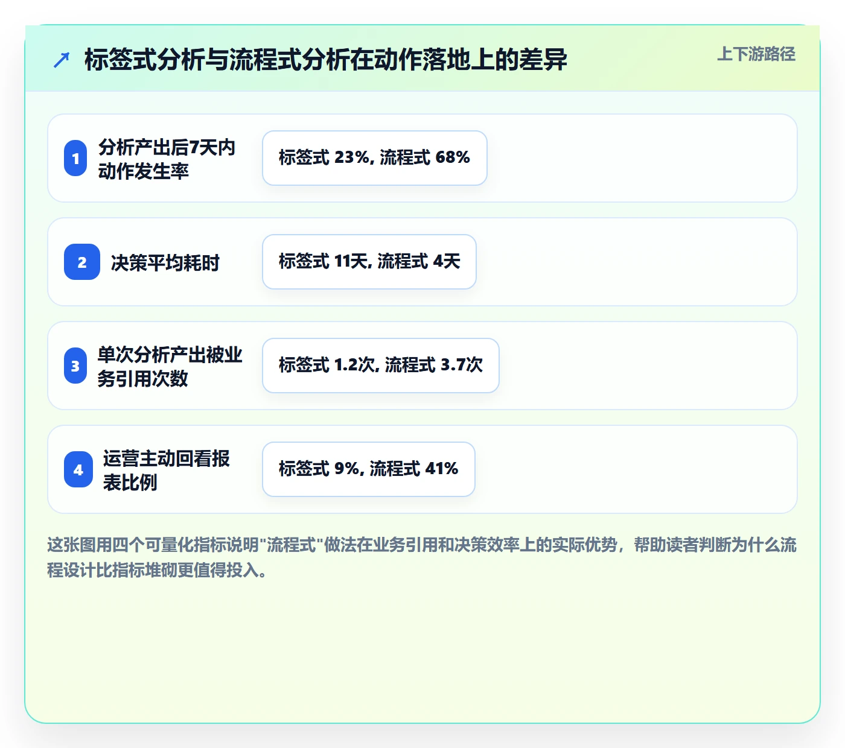Viewport: 845px width, 748px height.
Task: Click the value box 标签式 11天, 流程式 4天
Action: [x=369, y=262]
